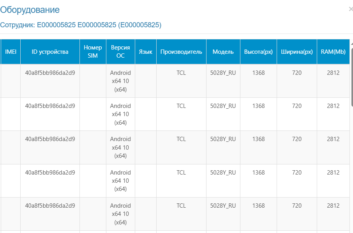Viewport: 353px width, 233px height.
Task: Click the Номер SIM column header
Action: 93,52
